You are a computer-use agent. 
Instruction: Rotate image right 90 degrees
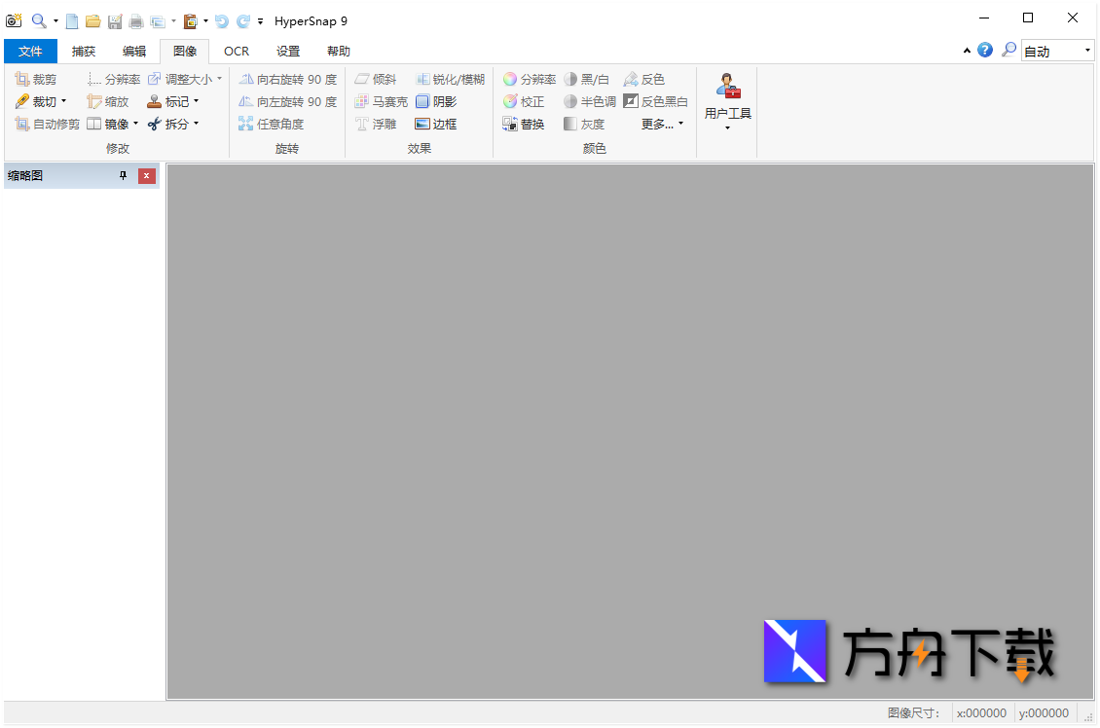(288, 79)
